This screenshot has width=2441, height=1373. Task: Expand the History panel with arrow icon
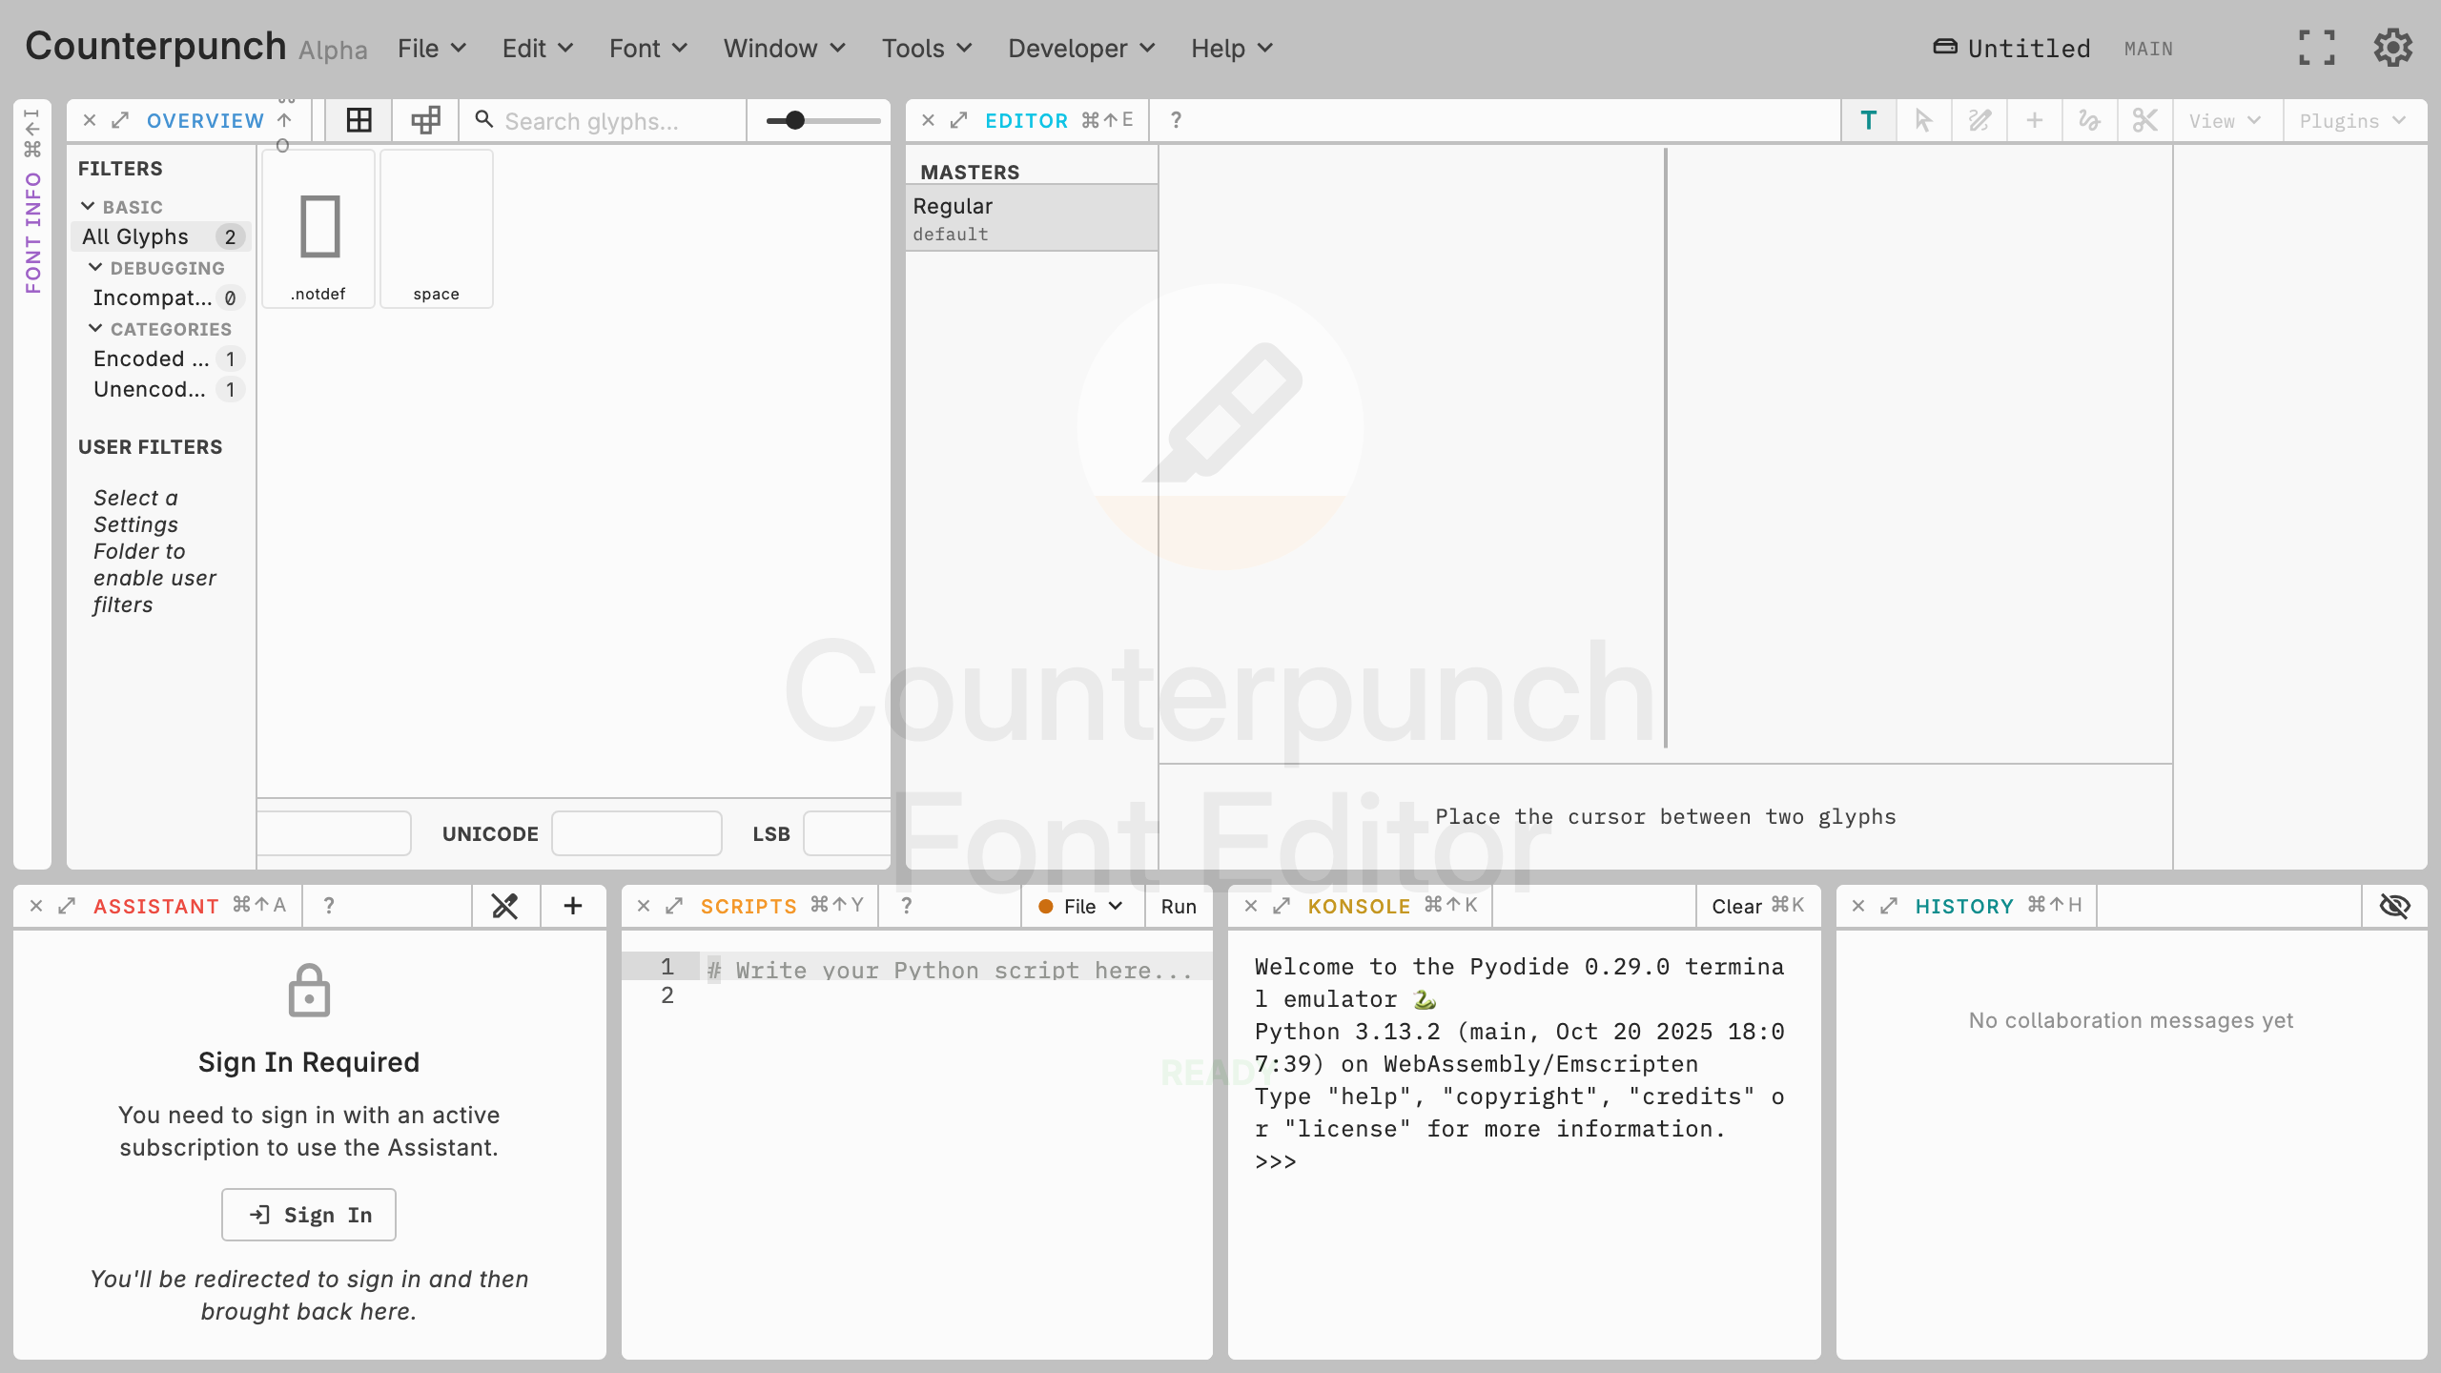pyautogui.click(x=1889, y=906)
